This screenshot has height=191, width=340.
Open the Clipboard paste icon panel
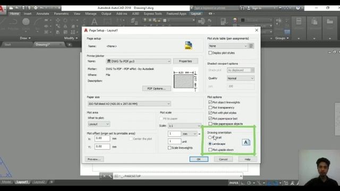coord(314,22)
